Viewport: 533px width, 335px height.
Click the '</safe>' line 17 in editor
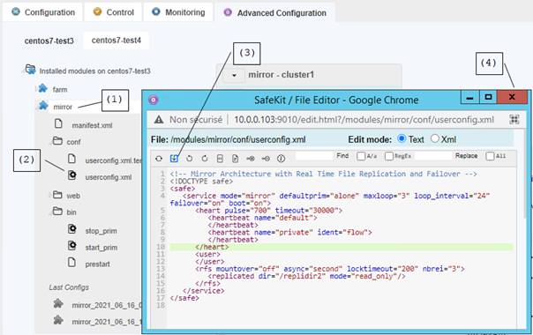pyautogui.click(x=184, y=298)
